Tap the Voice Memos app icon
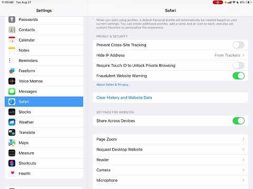 [12, 81]
